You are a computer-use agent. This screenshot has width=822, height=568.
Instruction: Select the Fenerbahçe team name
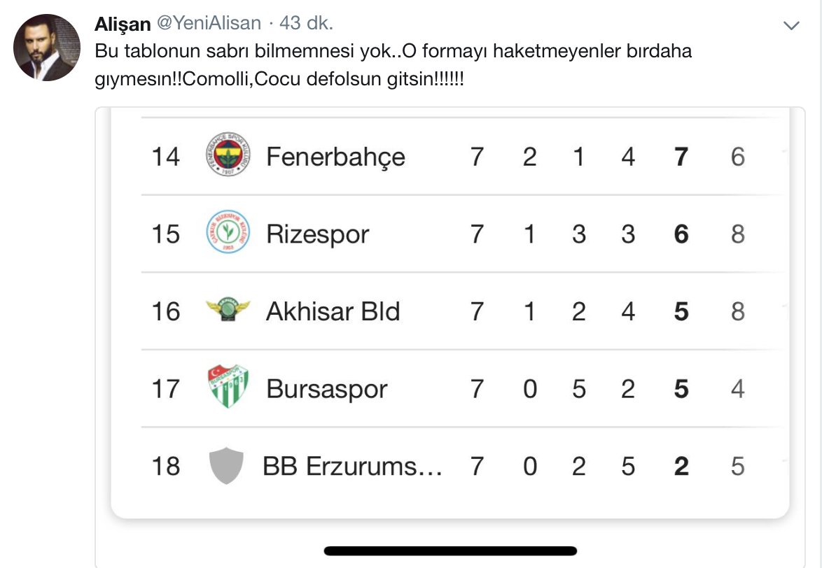[x=335, y=156]
